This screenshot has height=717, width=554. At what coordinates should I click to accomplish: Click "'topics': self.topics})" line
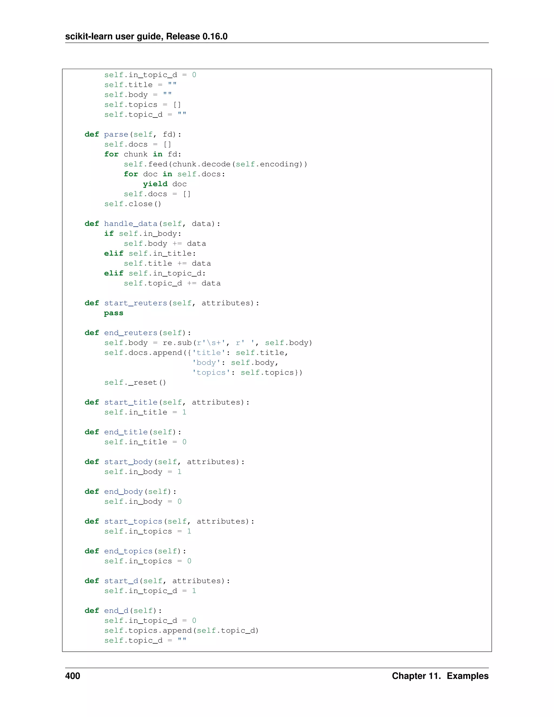coord(247,373)
